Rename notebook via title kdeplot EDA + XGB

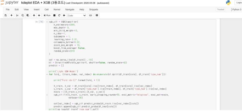pyautogui.click(x=43, y=3)
